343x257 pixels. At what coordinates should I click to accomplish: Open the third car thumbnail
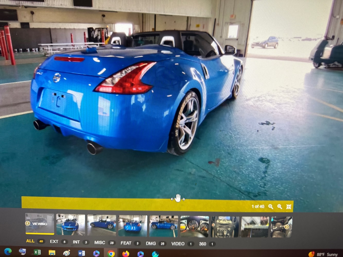[x=102, y=225]
